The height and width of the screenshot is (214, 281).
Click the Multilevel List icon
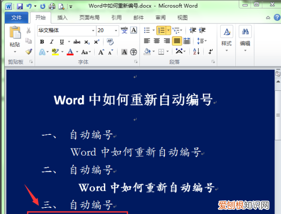177,30
